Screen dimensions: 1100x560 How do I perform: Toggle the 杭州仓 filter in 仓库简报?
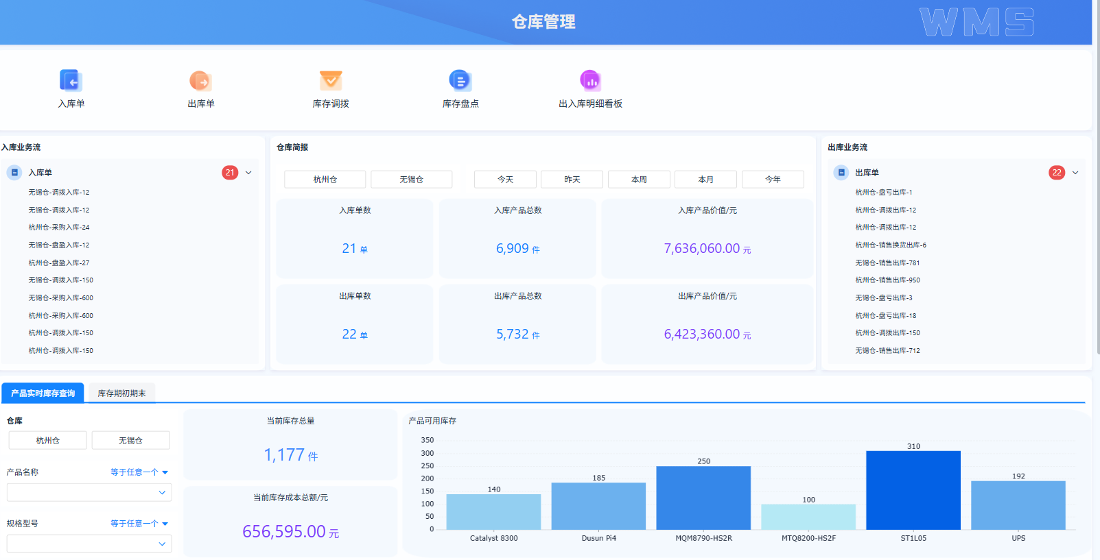(x=325, y=180)
